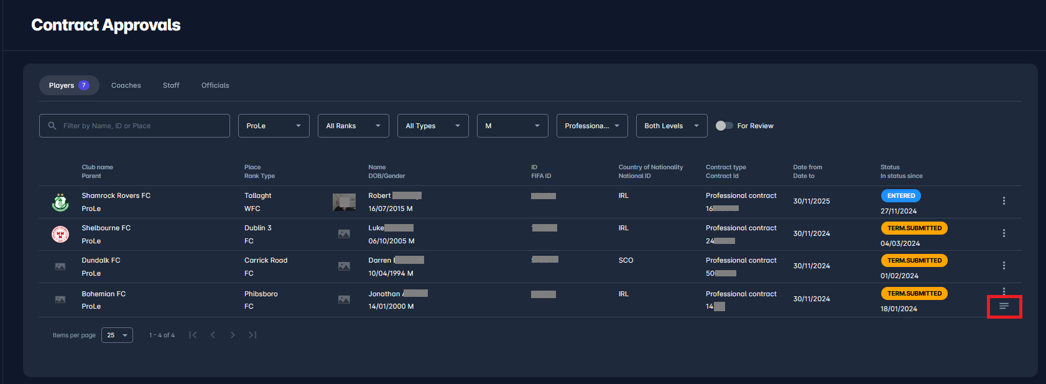Expand the ProLe filter dropdown

pyautogui.click(x=274, y=126)
